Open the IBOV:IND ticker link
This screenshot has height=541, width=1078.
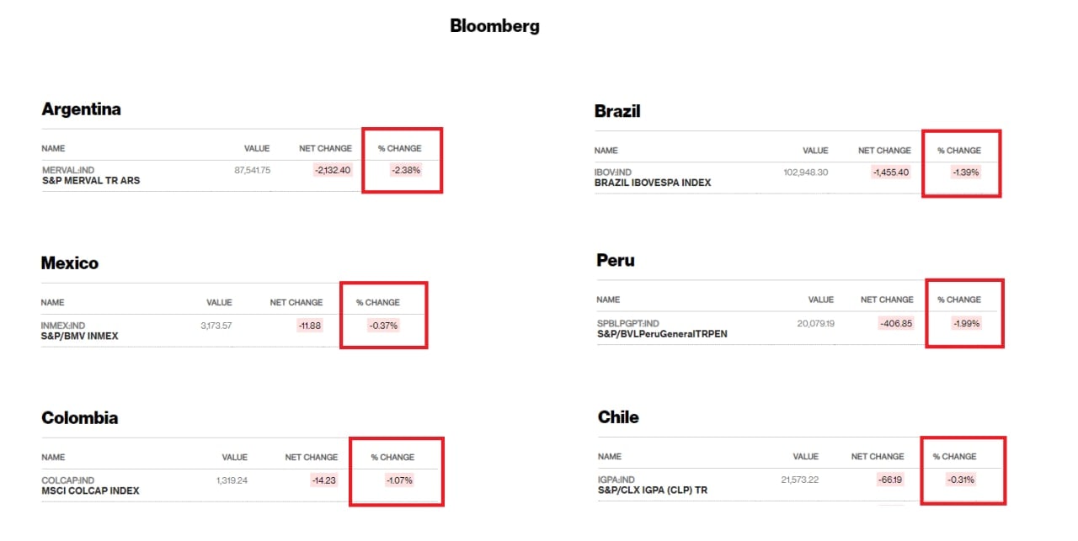(x=613, y=172)
